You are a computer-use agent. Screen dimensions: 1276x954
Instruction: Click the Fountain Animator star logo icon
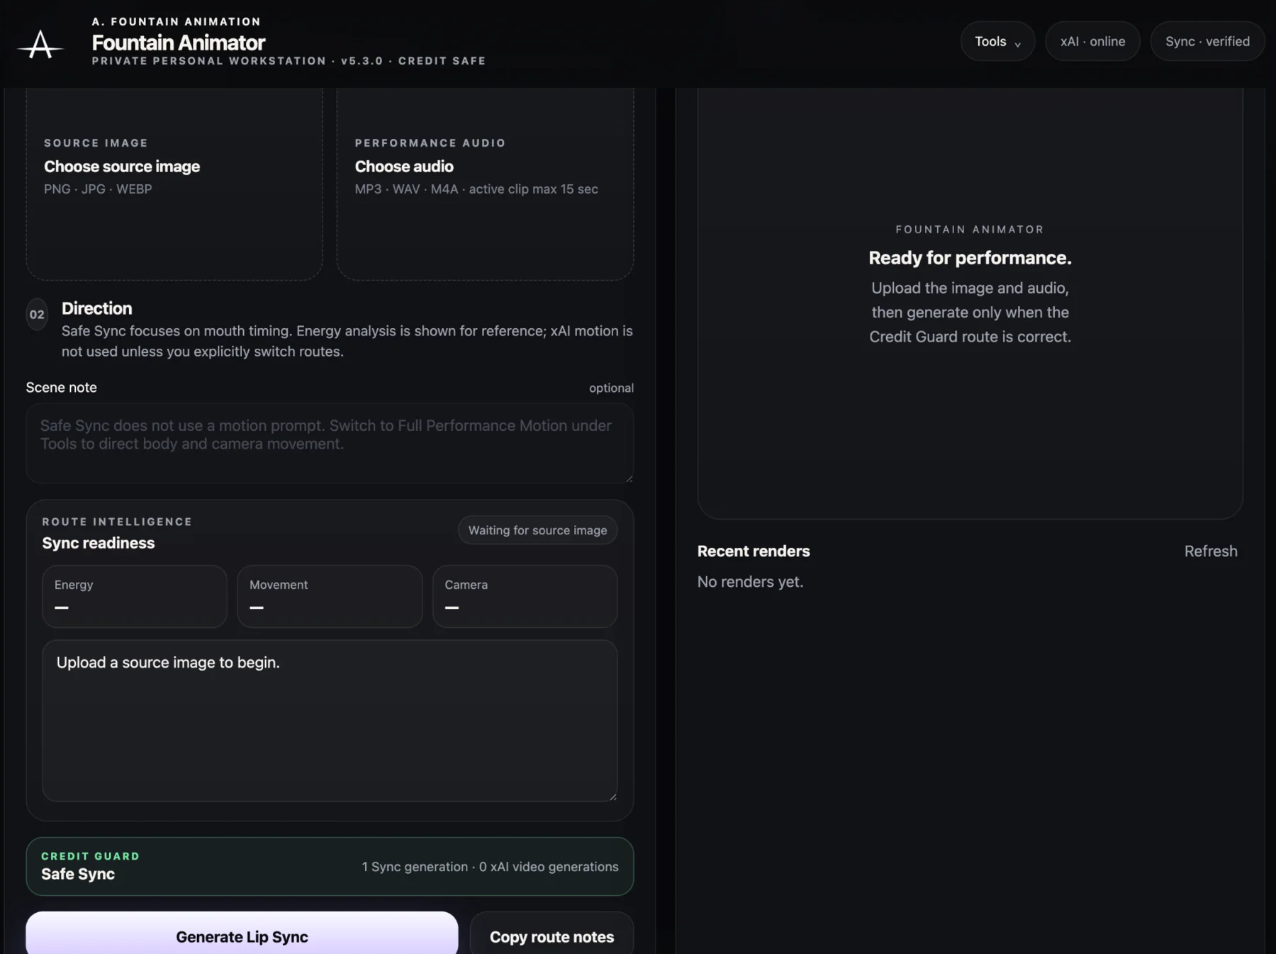(40, 44)
